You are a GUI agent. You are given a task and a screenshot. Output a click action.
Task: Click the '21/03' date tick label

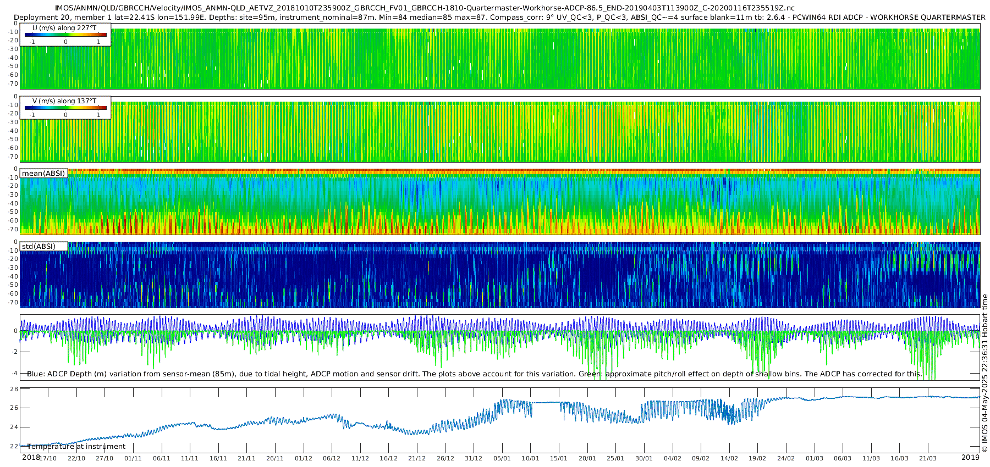coord(928,458)
